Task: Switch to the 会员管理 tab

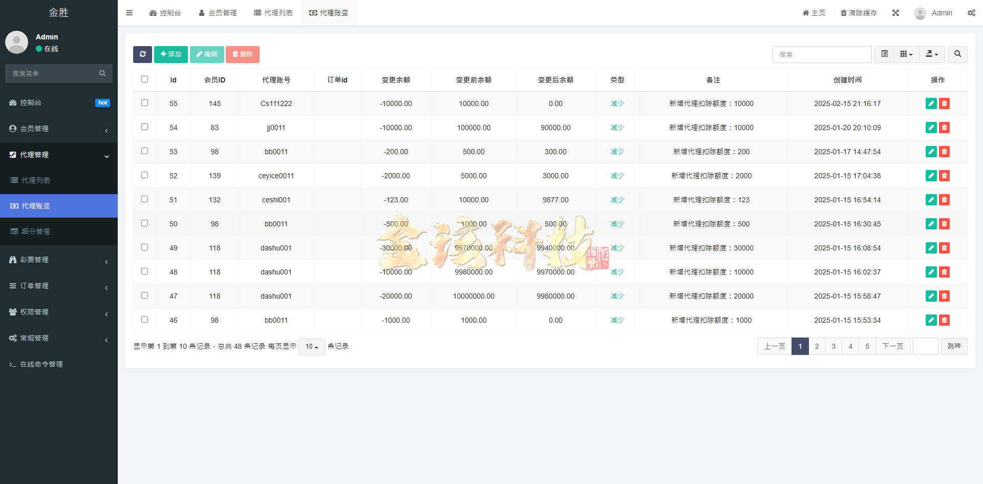Action: (x=218, y=13)
